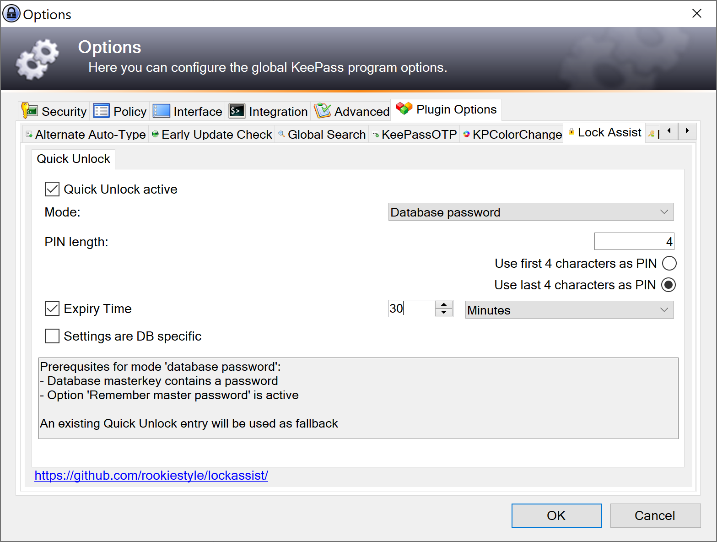Image resolution: width=717 pixels, height=542 pixels.
Task: Switch to the Policy tab
Action: [120, 111]
